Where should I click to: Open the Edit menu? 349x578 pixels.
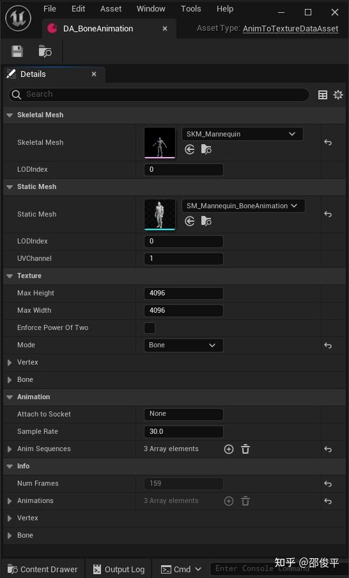[79, 9]
